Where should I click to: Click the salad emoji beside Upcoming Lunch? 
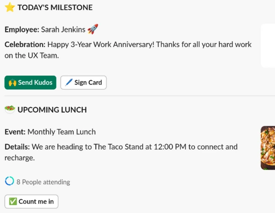[x=10, y=110]
